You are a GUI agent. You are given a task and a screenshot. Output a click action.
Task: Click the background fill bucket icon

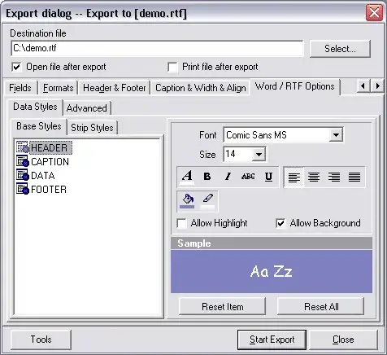point(187,201)
